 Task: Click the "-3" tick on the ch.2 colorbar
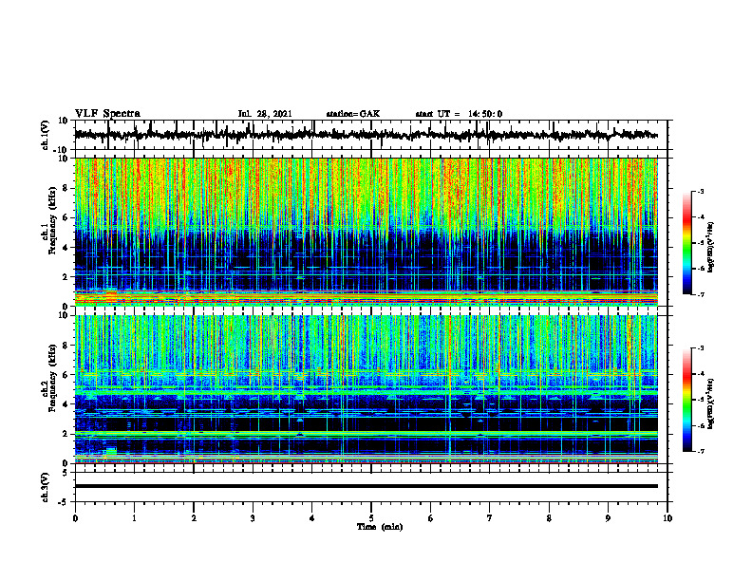701,348
